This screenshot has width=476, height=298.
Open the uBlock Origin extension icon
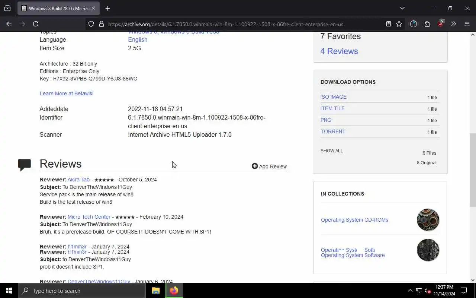tap(440, 23)
